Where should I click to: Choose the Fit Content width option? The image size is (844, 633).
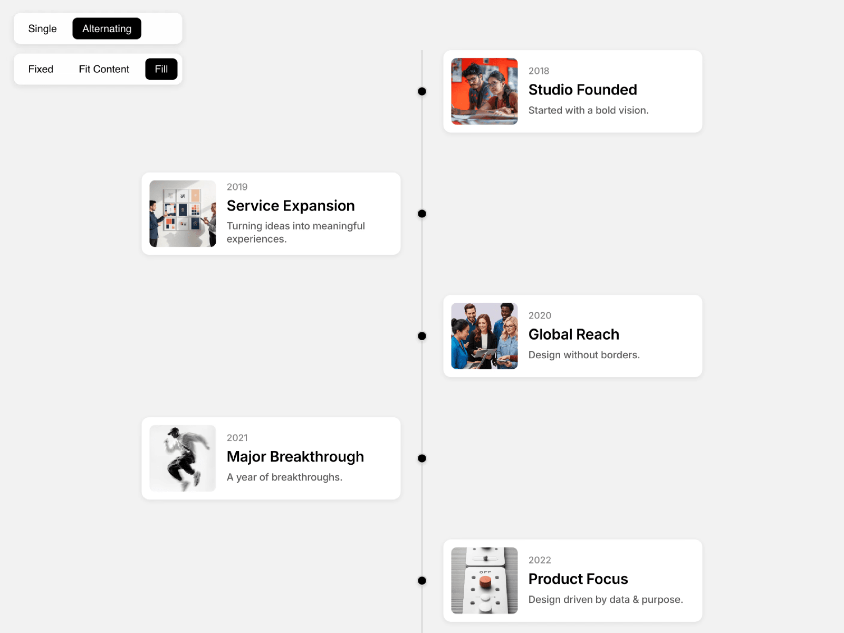tap(104, 69)
